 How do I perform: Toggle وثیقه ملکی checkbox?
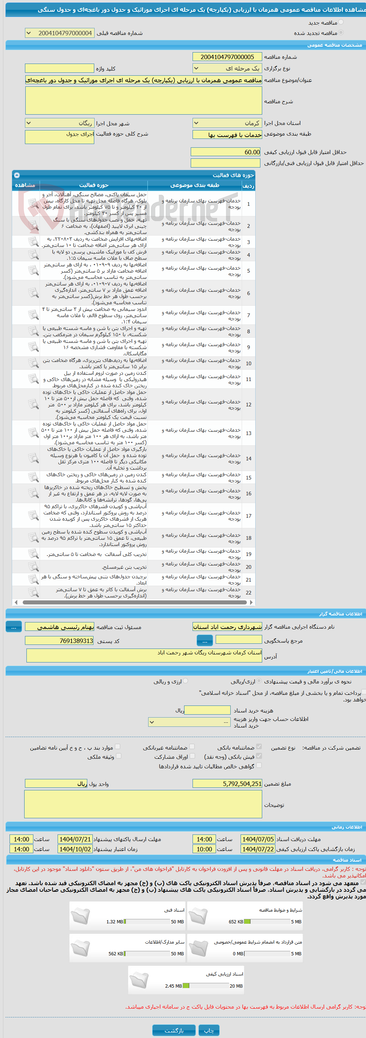(x=118, y=756)
